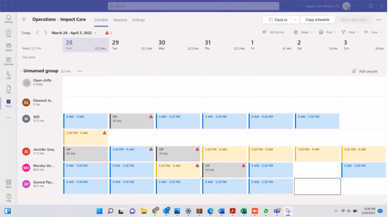Switch to the Requests tab
This screenshot has height=217, width=388.
pos(120,20)
